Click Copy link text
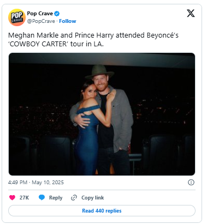 93,198
